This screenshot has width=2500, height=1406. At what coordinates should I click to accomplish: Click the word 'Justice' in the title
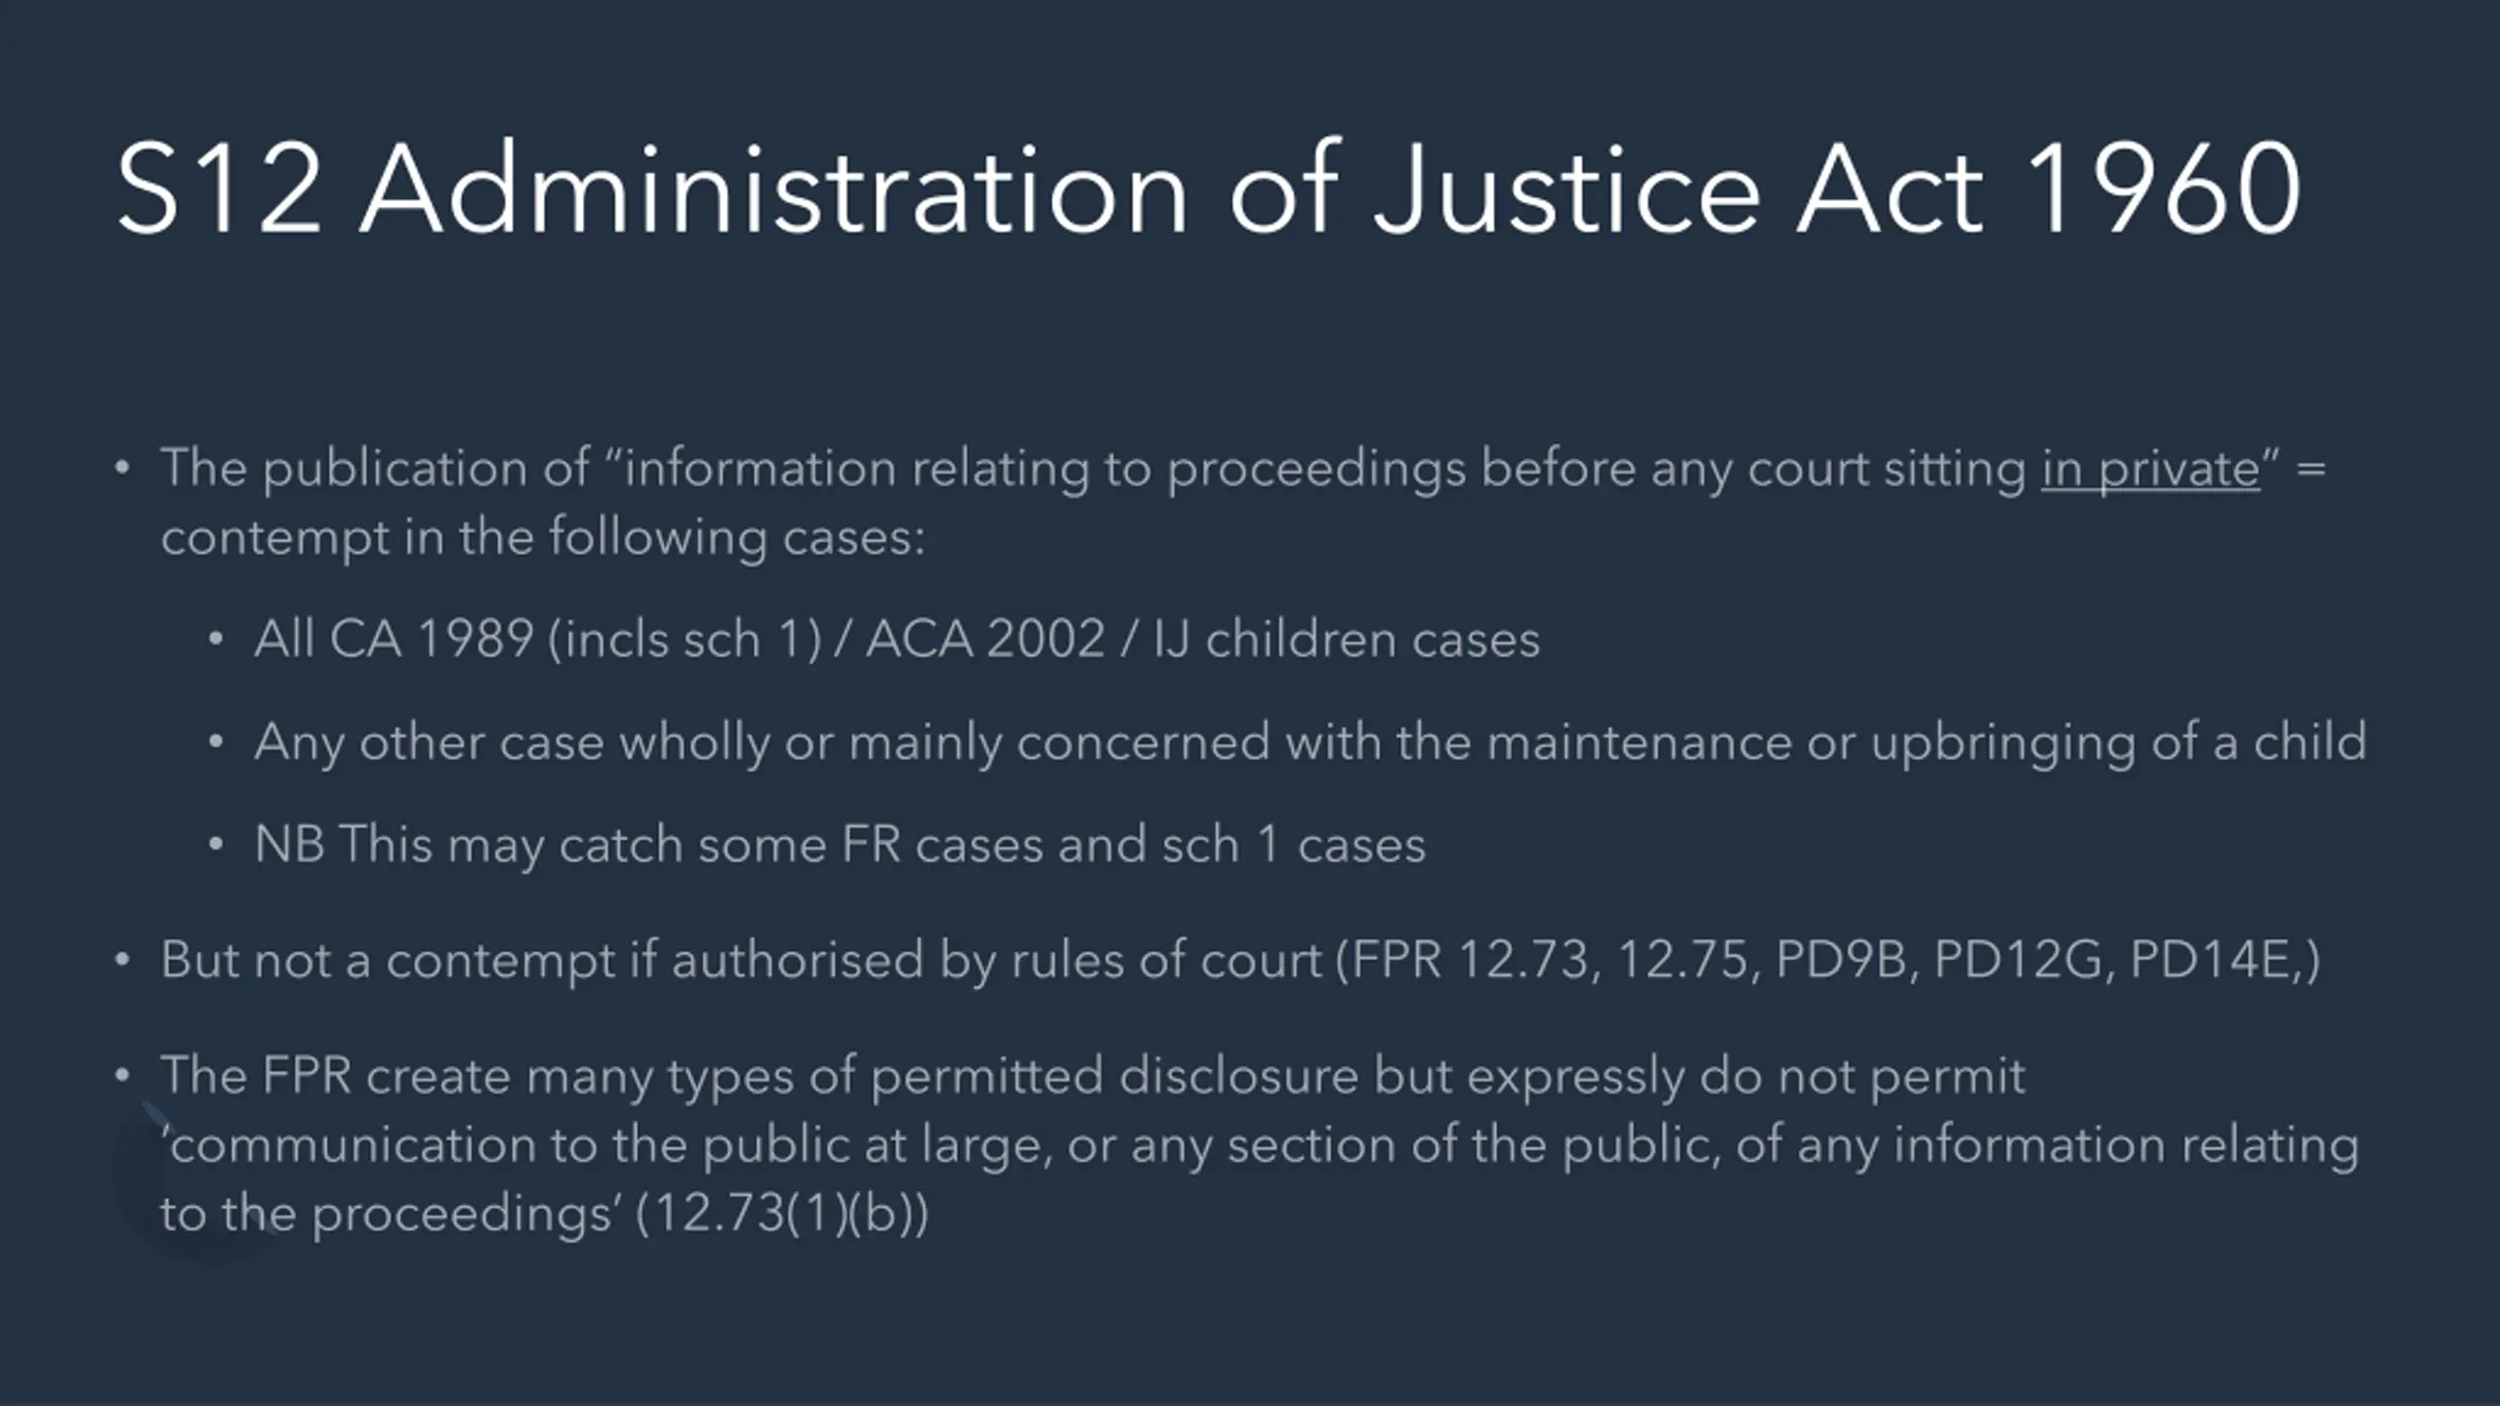[1568, 188]
